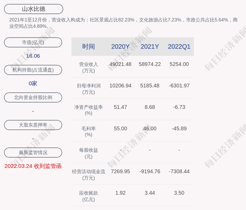This screenshot has height=210, width=246.
Task: Click receivables value 3.44
Action: [150, 193]
